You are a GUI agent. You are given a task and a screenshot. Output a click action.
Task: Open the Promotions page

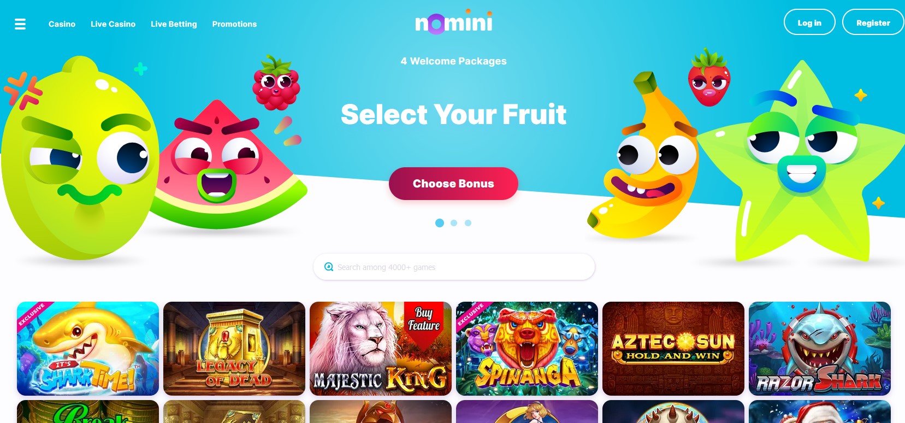tap(234, 24)
